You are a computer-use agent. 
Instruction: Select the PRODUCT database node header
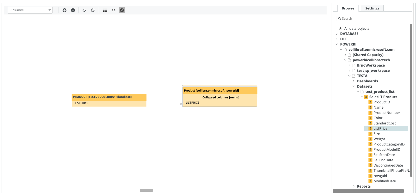click(x=109, y=97)
